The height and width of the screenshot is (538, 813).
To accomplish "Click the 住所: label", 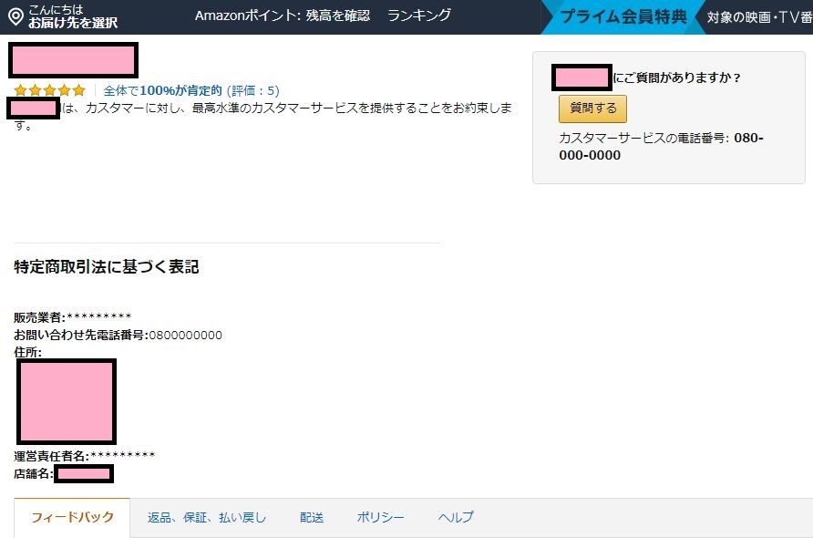I will 28,352.
